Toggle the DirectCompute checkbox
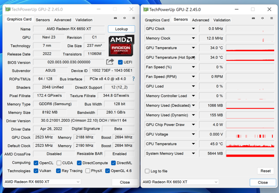This screenshot has width=279, height=193. (x=79, y=163)
